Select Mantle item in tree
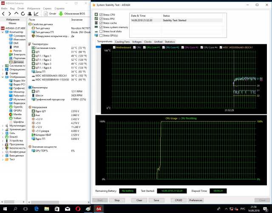 tap(15, 114)
